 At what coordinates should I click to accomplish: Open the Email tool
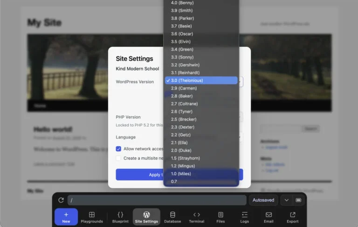pyautogui.click(x=268, y=217)
